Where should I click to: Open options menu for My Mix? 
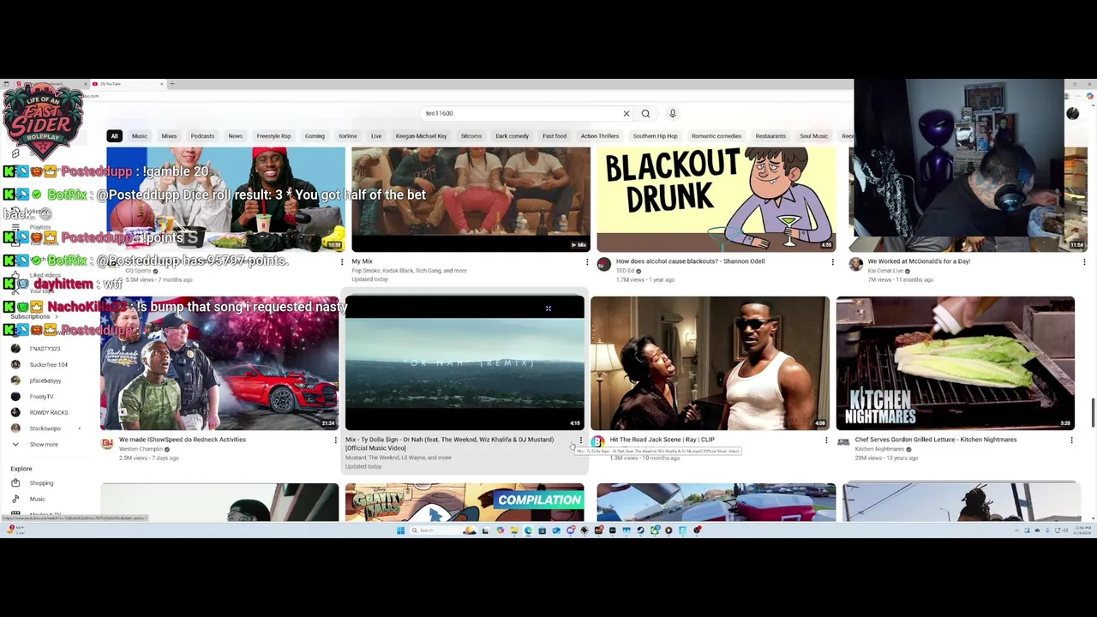(588, 261)
